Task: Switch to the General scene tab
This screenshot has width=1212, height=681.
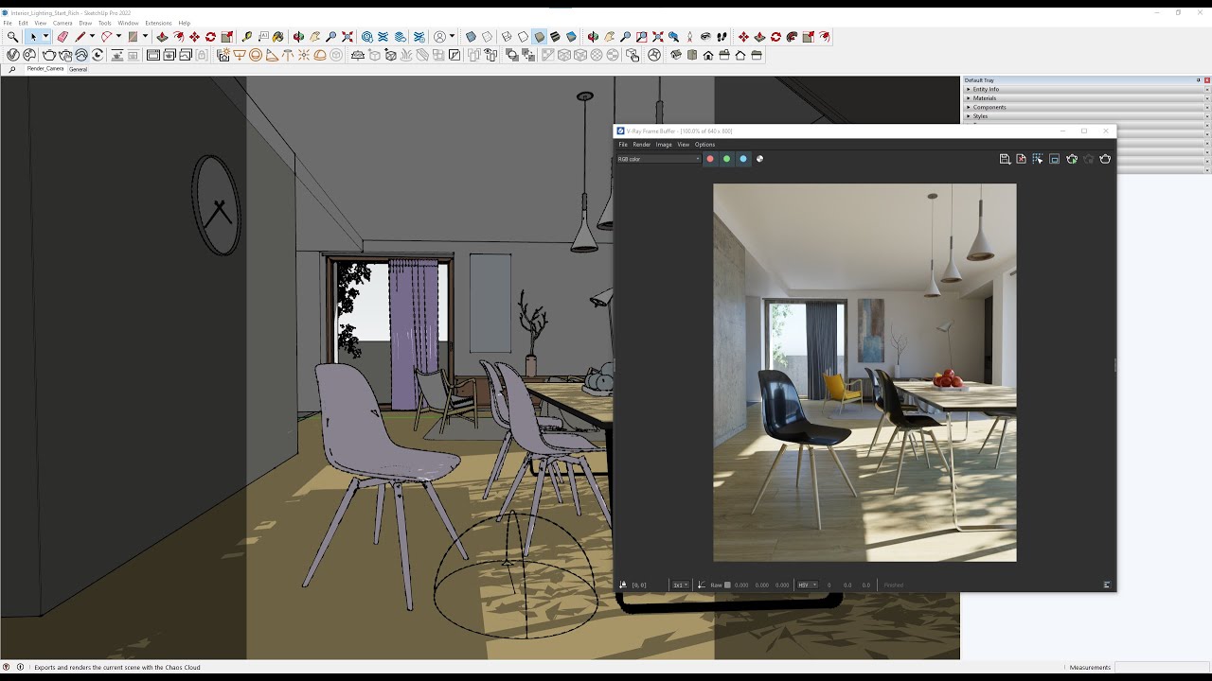Action: tap(78, 69)
